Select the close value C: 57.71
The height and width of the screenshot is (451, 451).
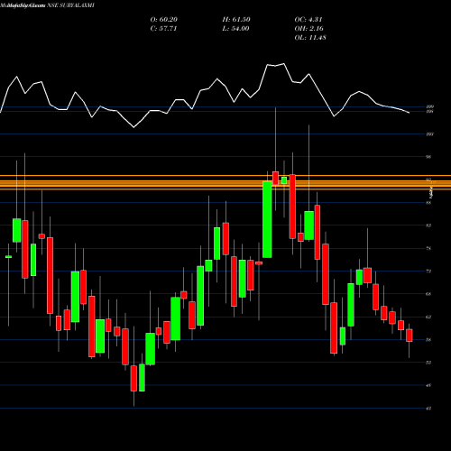pyautogui.click(x=163, y=29)
